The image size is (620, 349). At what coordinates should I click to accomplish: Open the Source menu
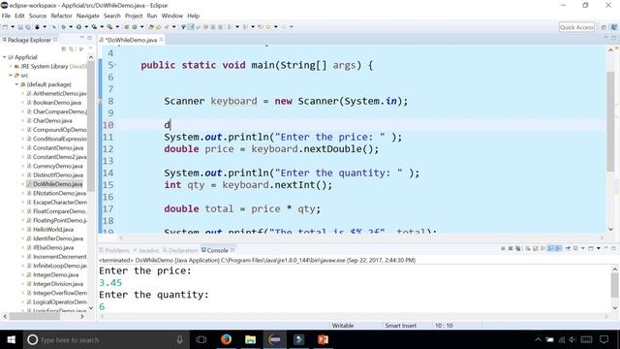(x=38, y=16)
